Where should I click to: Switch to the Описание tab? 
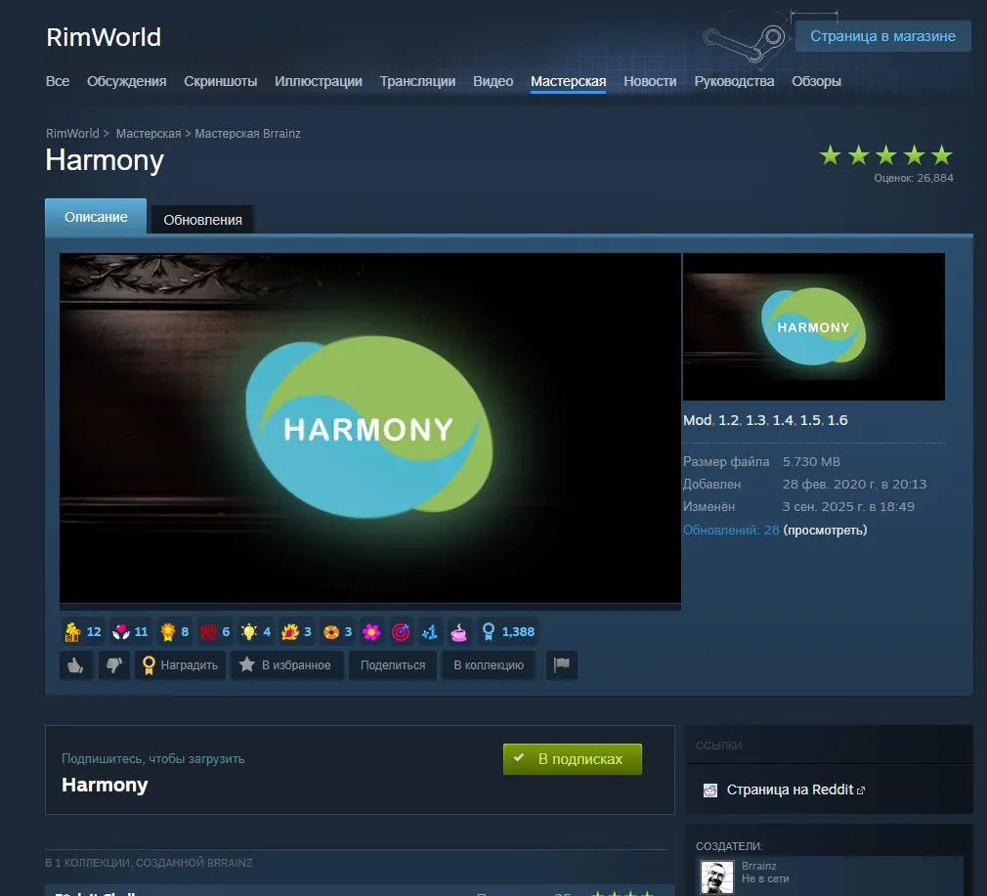96,217
